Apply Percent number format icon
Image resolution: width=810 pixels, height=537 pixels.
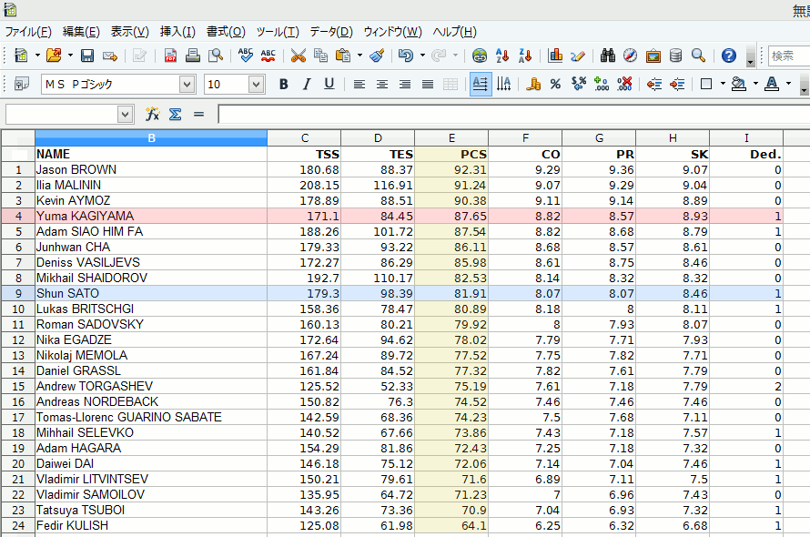click(555, 84)
